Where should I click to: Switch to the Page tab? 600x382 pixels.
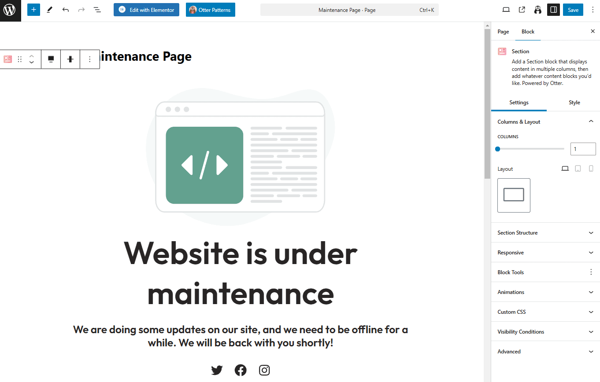point(503,31)
